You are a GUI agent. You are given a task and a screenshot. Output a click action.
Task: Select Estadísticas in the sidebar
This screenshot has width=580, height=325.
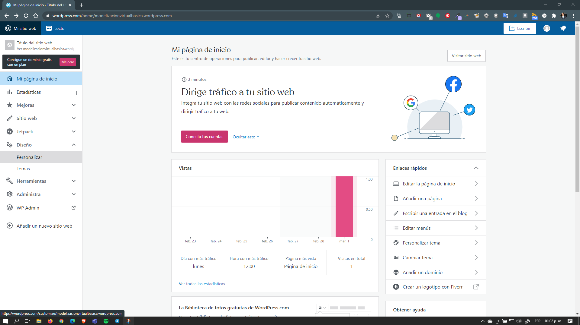(x=29, y=92)
